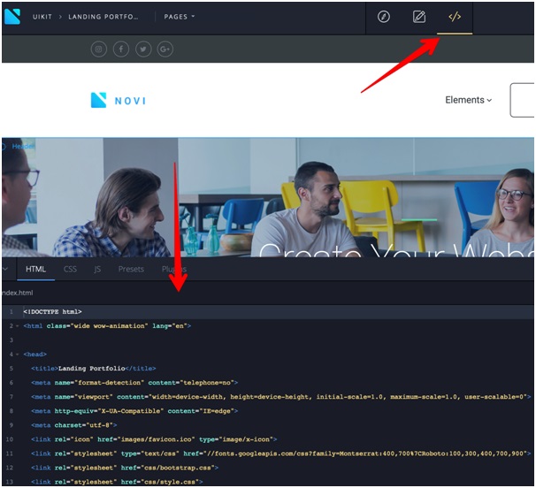This screenshot has width=536, height=488.
Task: Click the UIKIT breadcrumb
Action: pos(42,17)
